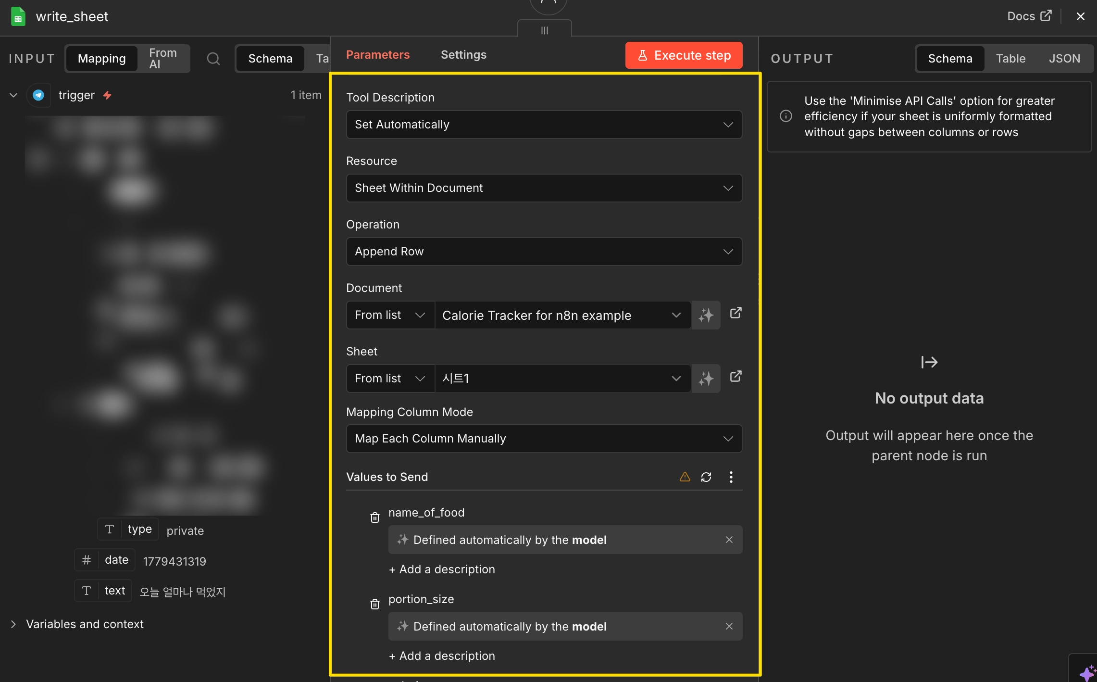1097x682 pixels.
Task: Add a description for portion_size
Action: coord(442,656)
